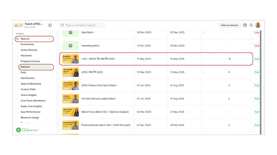
Task: Open All India Optional subject Batch name
Action: pos(98,98)
